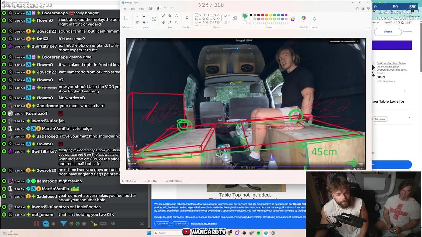Pause the chat feed with red pause icon
This screenshot has height=237, width=422.
click(37, 224)
